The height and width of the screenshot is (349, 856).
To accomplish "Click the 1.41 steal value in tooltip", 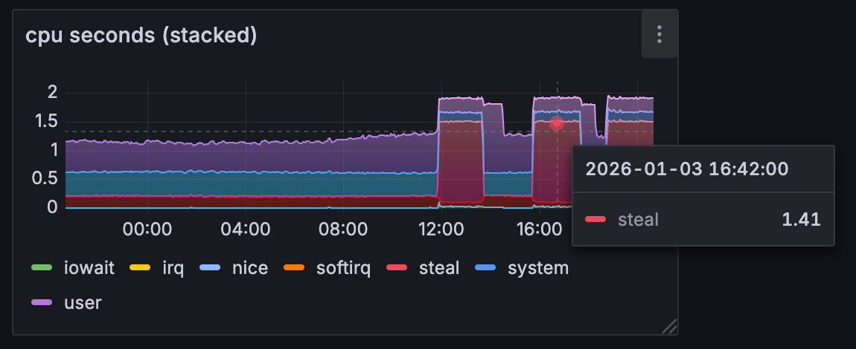I will coord(801,219).
